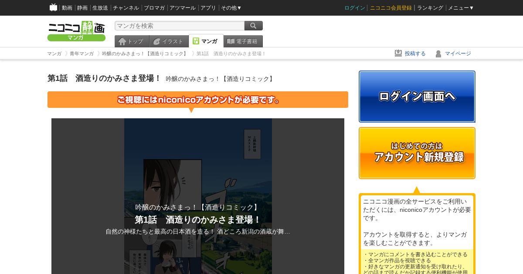Go to 静画 in top navigation
This screenshot has width=523, height=274.
click(82, 8)
